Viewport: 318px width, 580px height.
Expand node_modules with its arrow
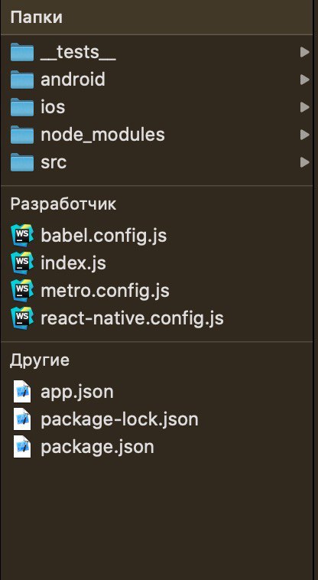click(x=305, y=135)
